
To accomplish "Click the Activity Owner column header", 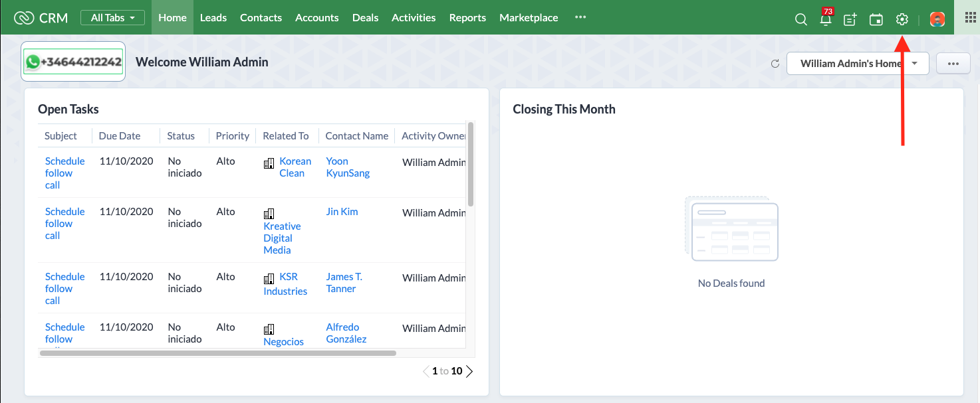I will tap(433, 136).
